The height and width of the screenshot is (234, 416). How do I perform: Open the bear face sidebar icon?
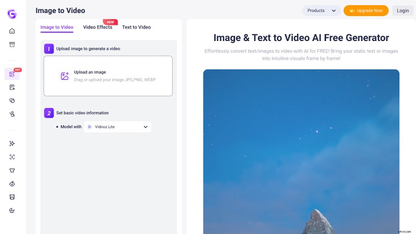(x=12, y=197)
